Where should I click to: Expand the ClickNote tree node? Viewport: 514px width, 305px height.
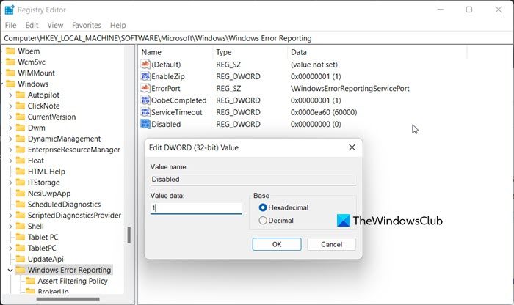point(10,106)
